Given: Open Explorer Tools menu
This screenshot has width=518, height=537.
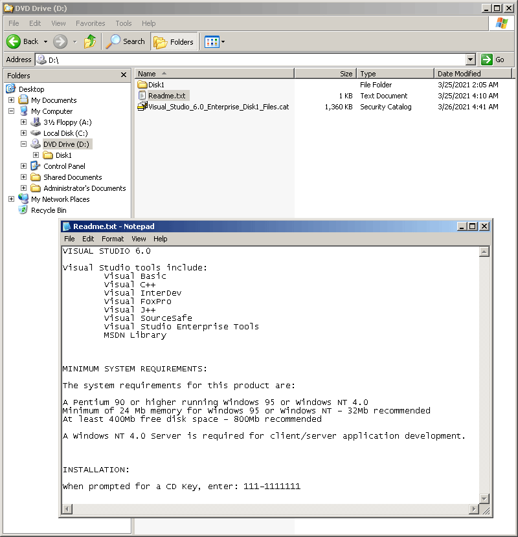Looking at the screenshot, I should pos(124,23).
